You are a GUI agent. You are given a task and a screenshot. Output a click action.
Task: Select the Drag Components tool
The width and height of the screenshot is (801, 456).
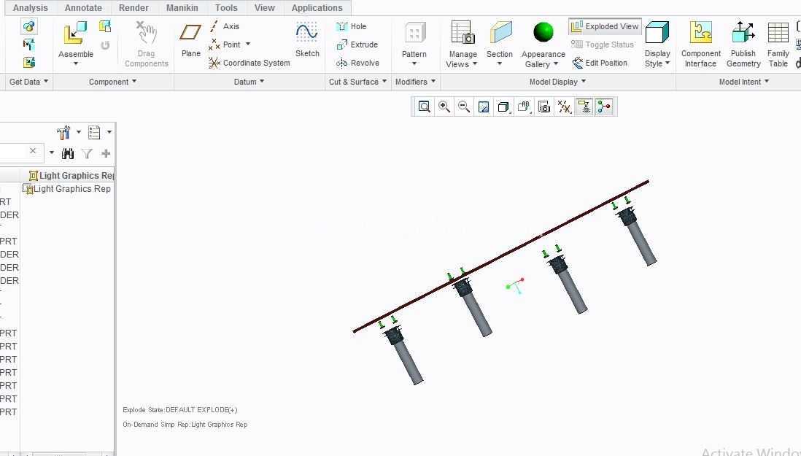click(146, 44)
